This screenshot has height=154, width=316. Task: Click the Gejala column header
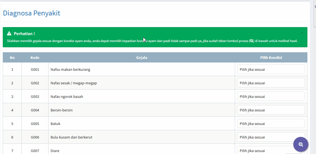(142, 58)
